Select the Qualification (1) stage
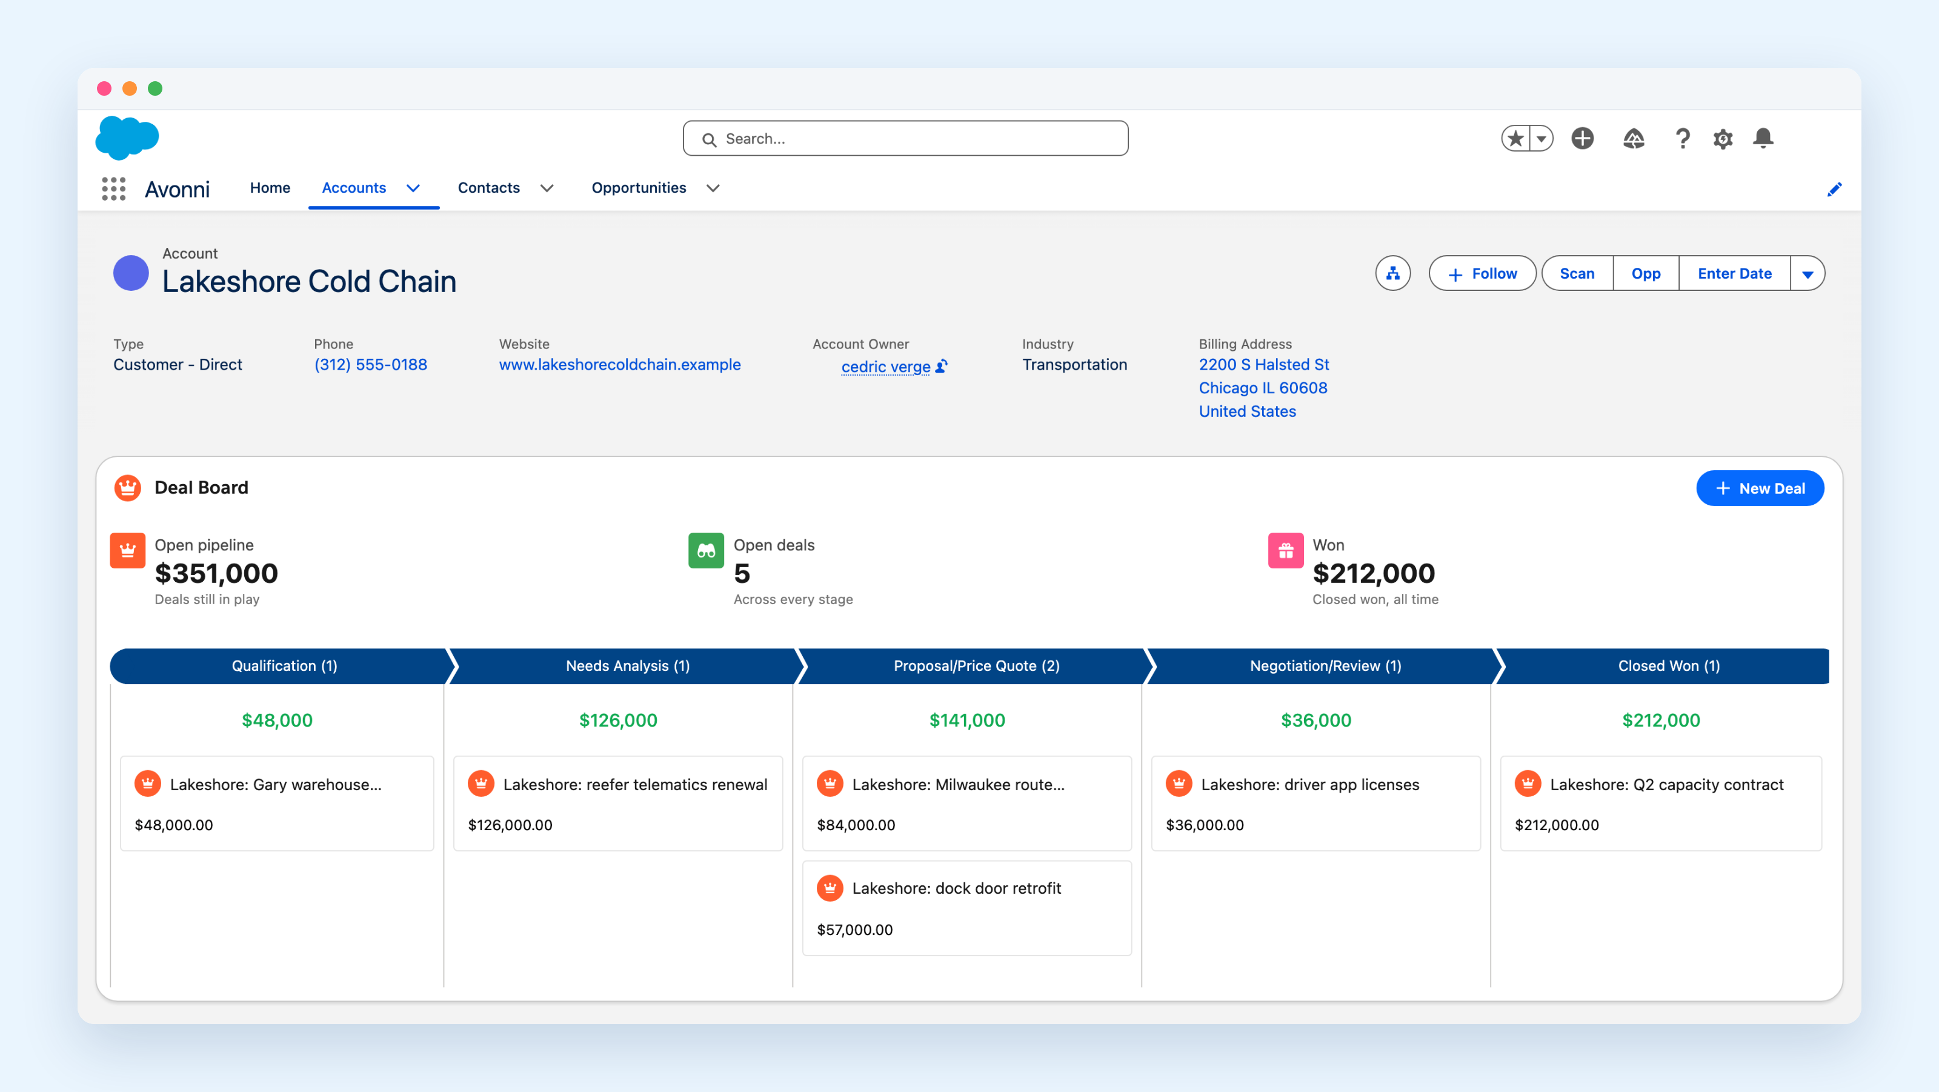 pyautogui.click(x=284, y=666)
